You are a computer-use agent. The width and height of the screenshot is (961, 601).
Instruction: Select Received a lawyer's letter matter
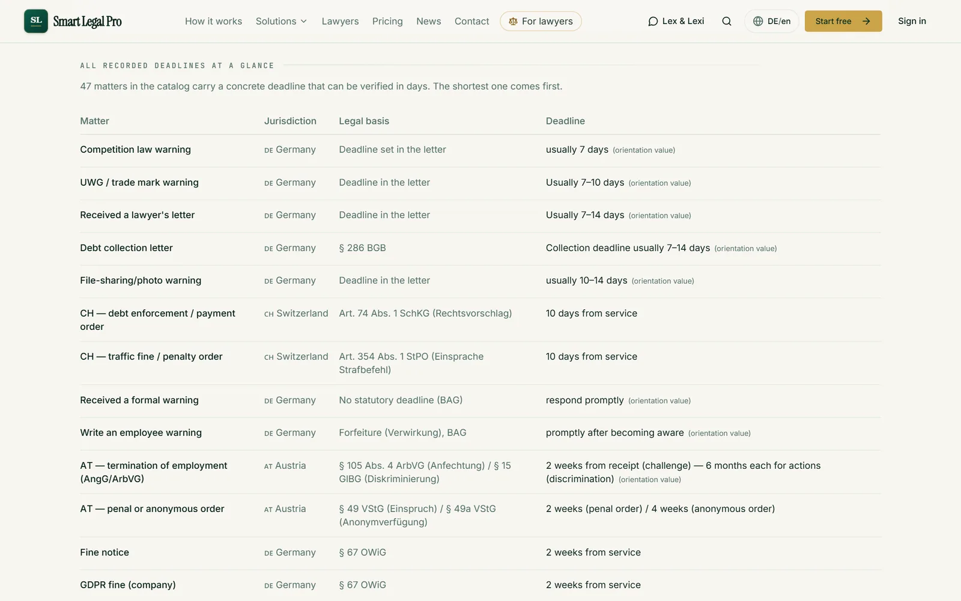(137, 215)
